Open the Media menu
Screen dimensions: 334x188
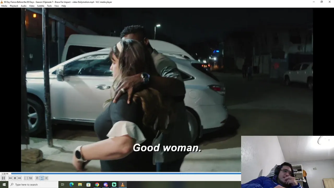pyautogui.click(x=4, y=6)
